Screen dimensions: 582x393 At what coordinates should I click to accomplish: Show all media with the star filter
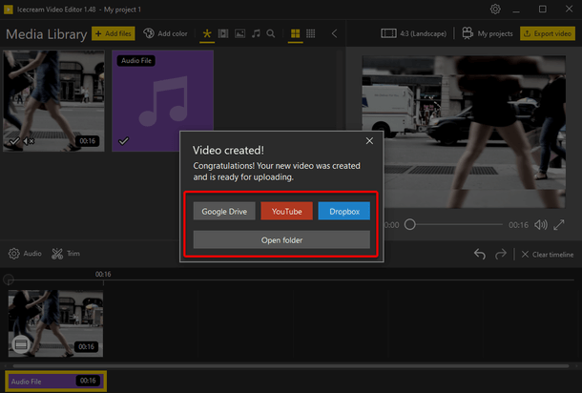[207, 33]
